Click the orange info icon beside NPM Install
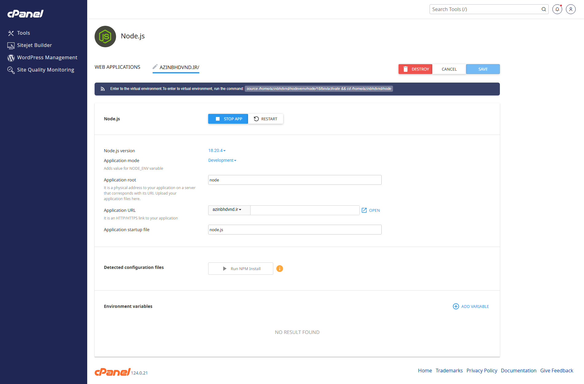584x384 pixels. [x=279, y=269]
